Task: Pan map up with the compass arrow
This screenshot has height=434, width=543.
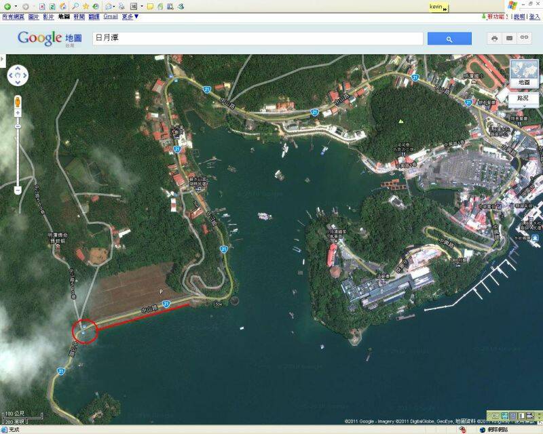Action: [18, 68]
